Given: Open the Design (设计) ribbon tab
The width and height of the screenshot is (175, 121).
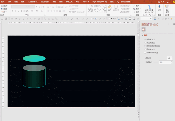Looking at the screenshot, I should point(10,2).
